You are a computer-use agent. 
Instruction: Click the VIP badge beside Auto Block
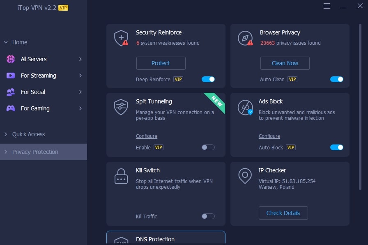[x=290, y=147]
